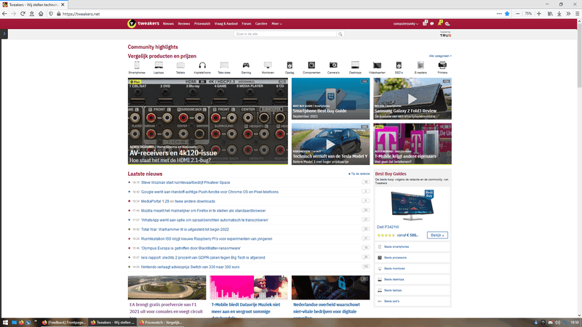
Task: Zoom out with the minus button
Action: point(518,14)
